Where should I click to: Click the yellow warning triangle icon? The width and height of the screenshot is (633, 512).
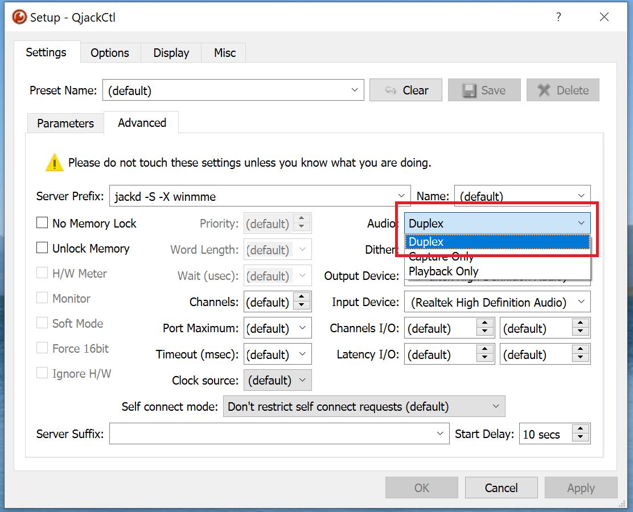[x=55, y=163]
